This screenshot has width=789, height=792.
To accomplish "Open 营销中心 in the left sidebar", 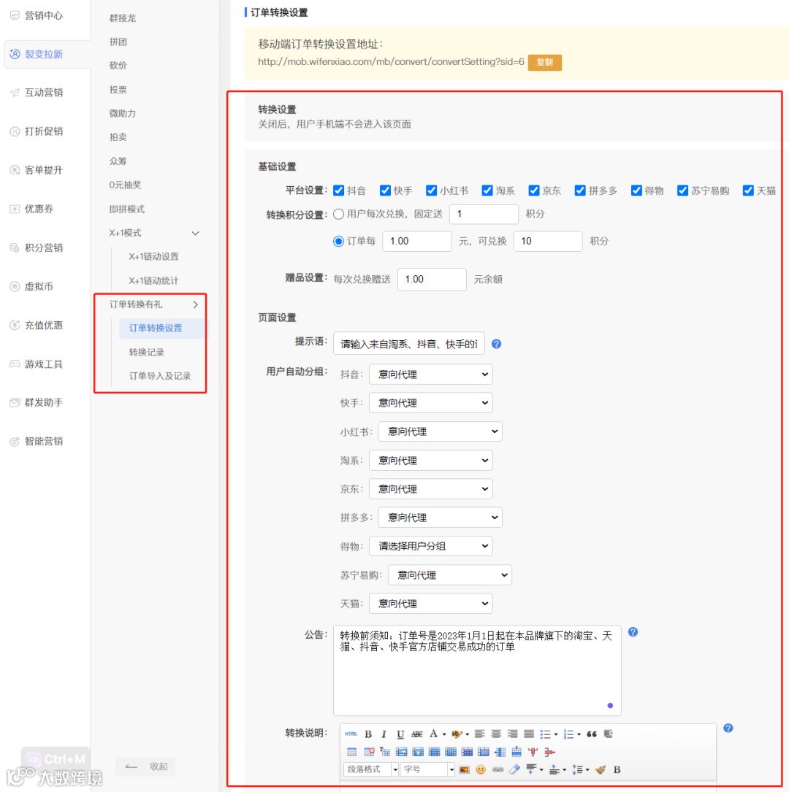I will 44,15.
